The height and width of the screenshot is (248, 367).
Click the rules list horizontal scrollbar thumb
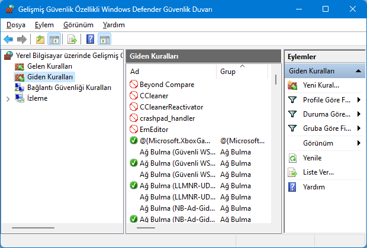(x=146, y=228)
